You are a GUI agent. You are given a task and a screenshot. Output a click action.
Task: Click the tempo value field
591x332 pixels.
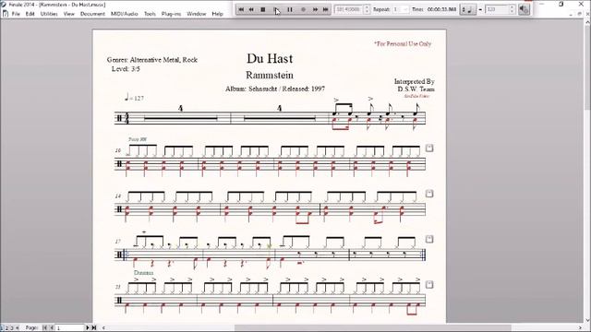tap(497, 9)
